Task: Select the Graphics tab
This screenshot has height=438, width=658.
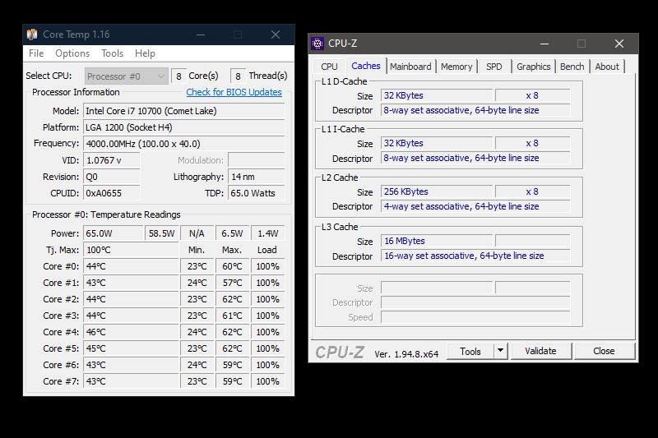Action: [x=534, y=67]
